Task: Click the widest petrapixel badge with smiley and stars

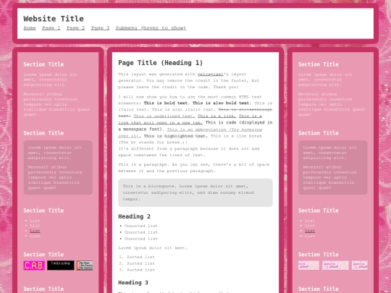Action: [x=335, y=266]
